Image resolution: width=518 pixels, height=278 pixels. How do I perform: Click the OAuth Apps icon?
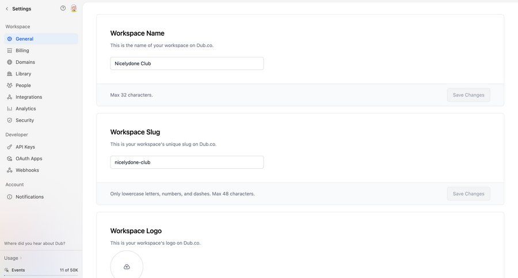point(10,159)
